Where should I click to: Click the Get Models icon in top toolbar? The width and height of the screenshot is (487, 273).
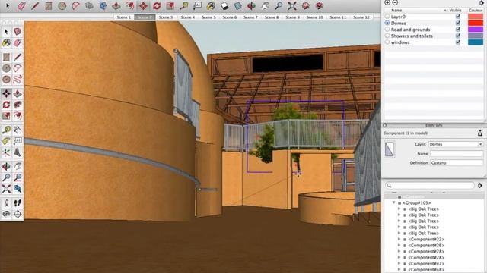tap(306, 5)
